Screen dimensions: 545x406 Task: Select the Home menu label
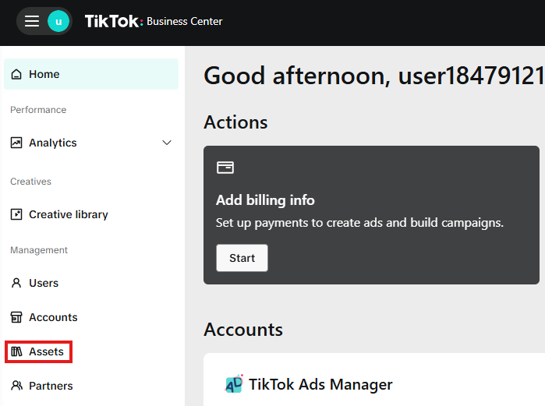[44, 74]
